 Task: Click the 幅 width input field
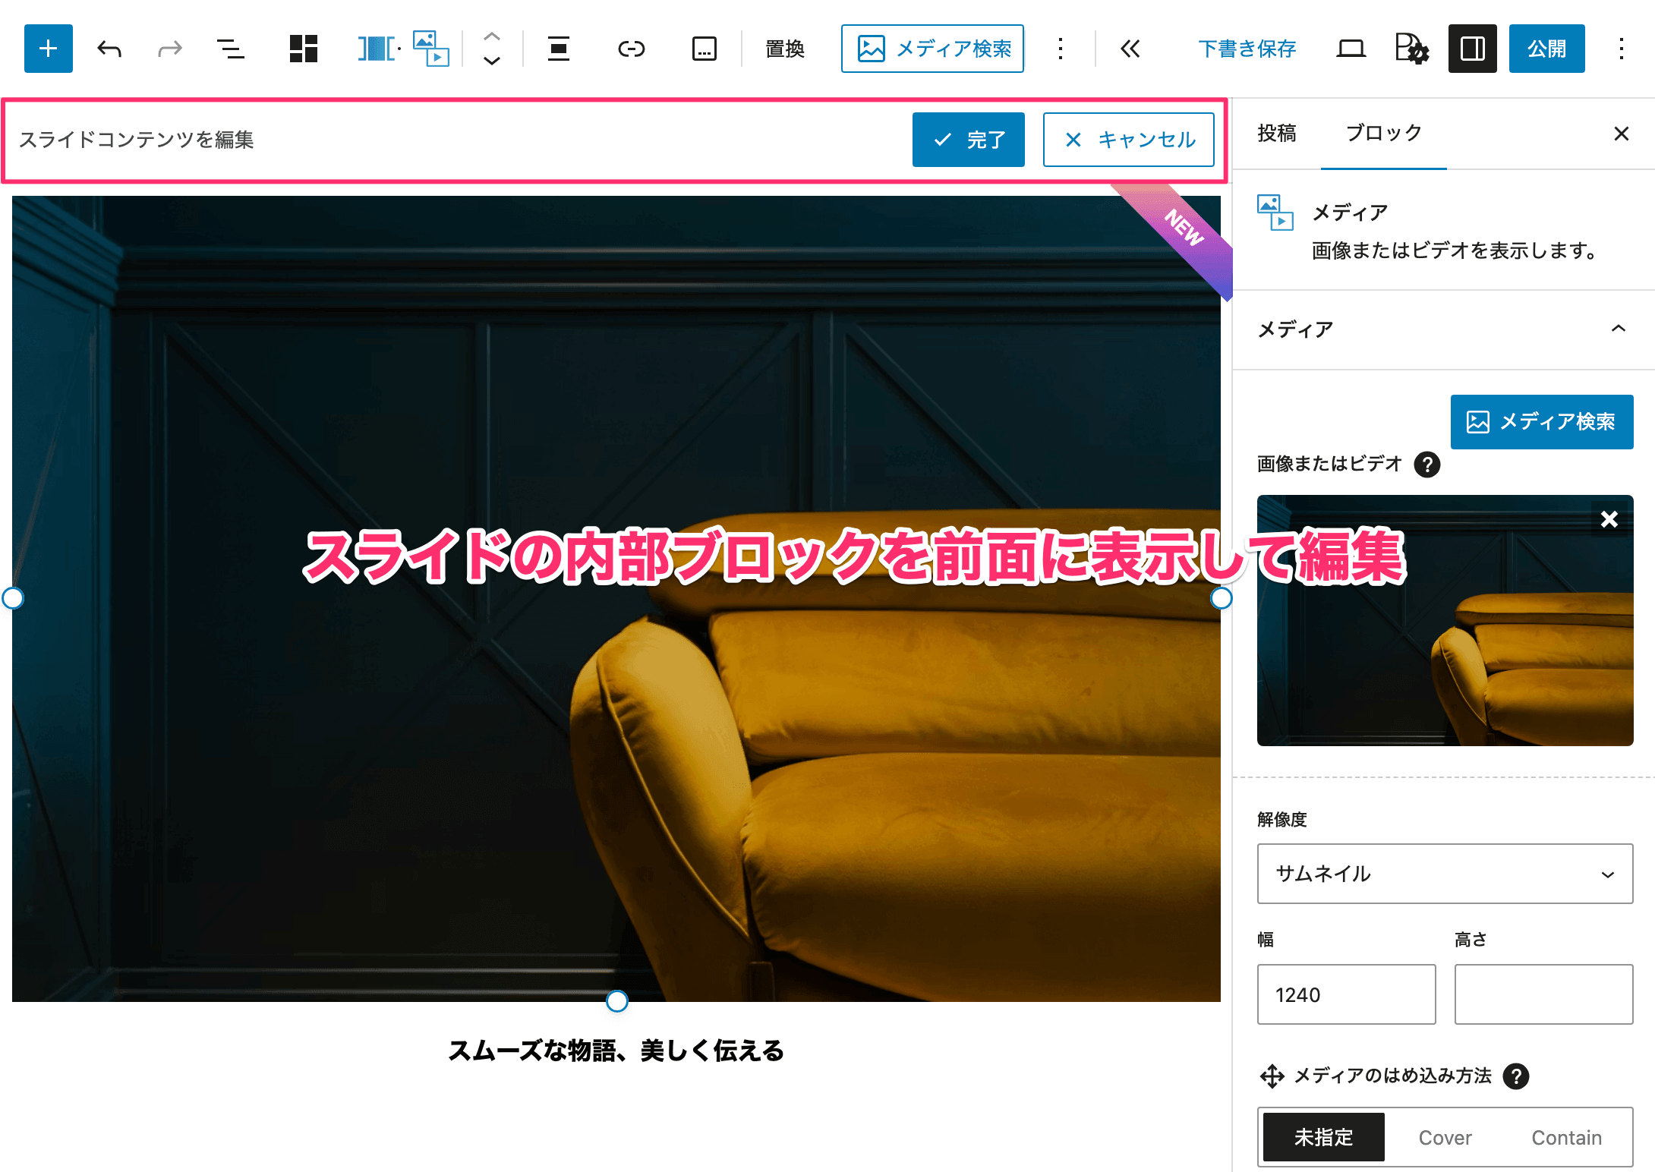(x=1345, y=994)
